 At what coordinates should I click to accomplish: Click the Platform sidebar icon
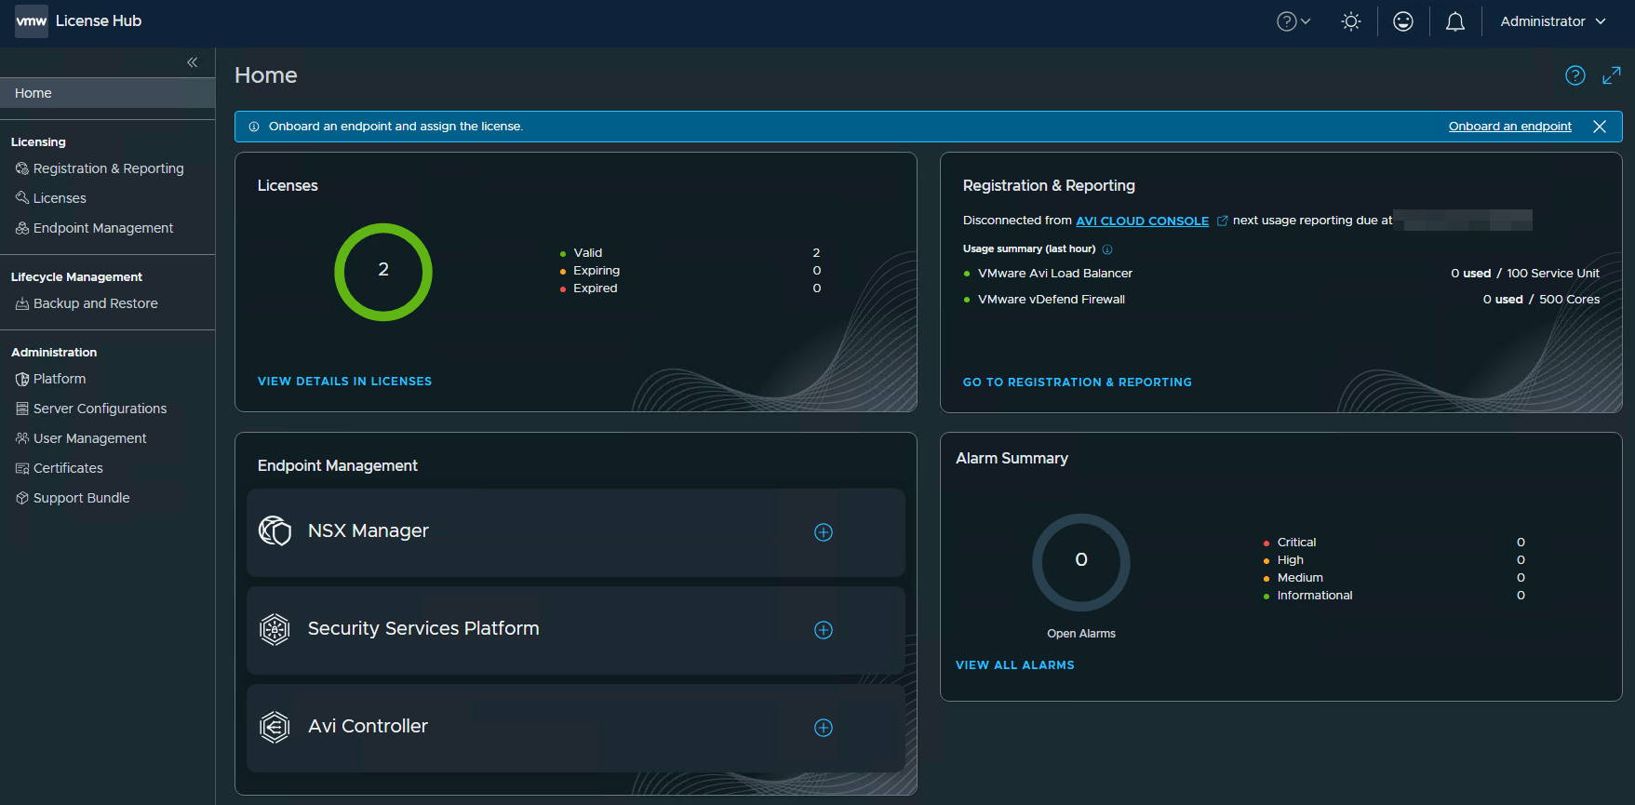coord(22,379)
